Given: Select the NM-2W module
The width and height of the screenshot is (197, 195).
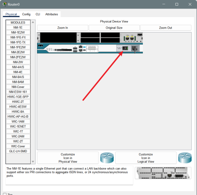Looking at the screenshot, I should pos(18,62).
